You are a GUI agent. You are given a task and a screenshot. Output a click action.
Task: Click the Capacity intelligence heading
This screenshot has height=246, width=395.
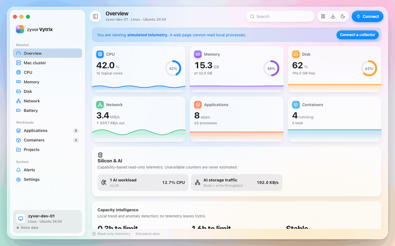118,210
